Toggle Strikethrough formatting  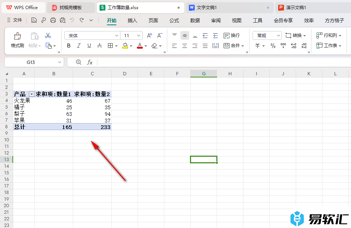[x=100, y=46]
